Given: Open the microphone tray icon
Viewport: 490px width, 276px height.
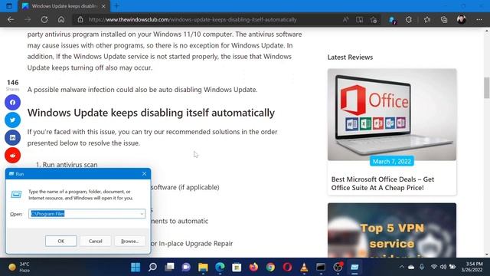Looking at the screenshot, I should [x=422, y=267].
